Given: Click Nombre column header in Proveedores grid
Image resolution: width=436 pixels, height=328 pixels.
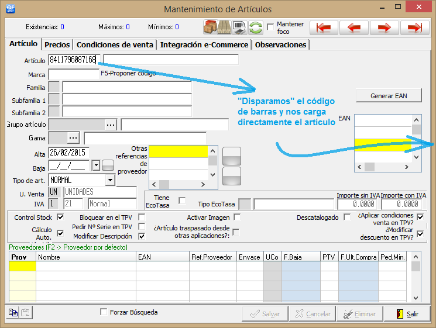Looking at the screenshot, I should 86,257.
